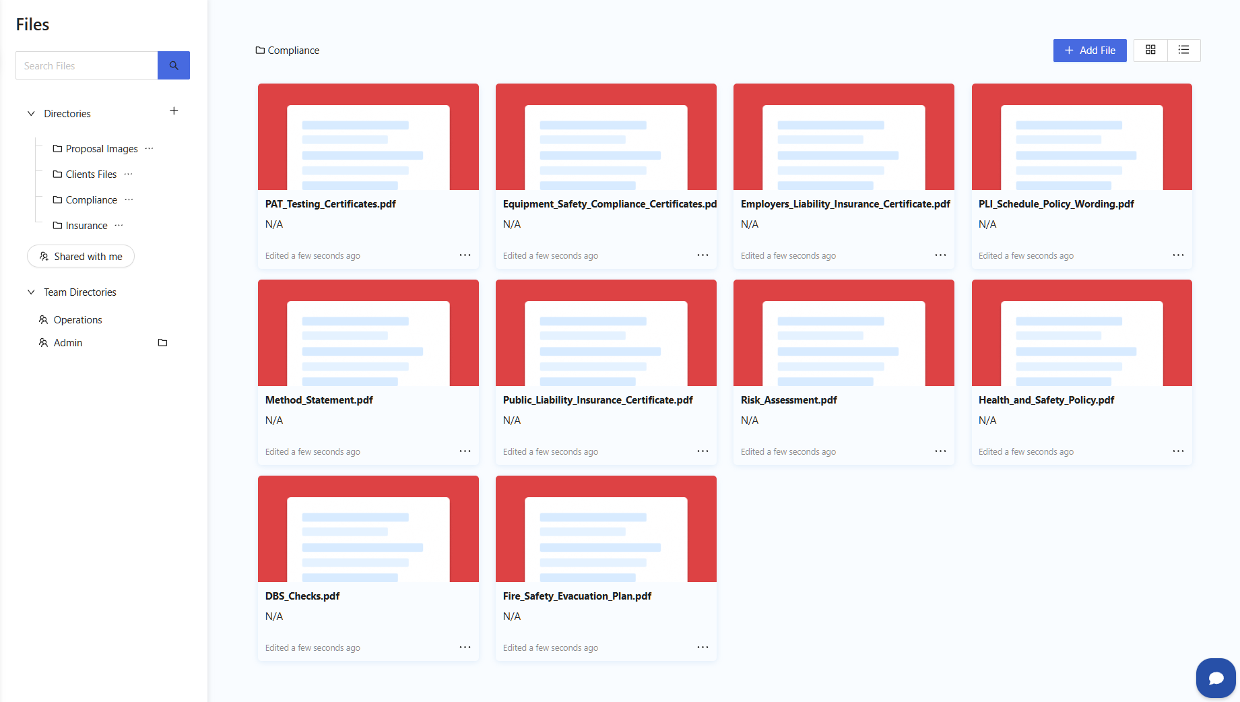
Task: Open the Admin team directory
Action: click(x=61, y=343)
